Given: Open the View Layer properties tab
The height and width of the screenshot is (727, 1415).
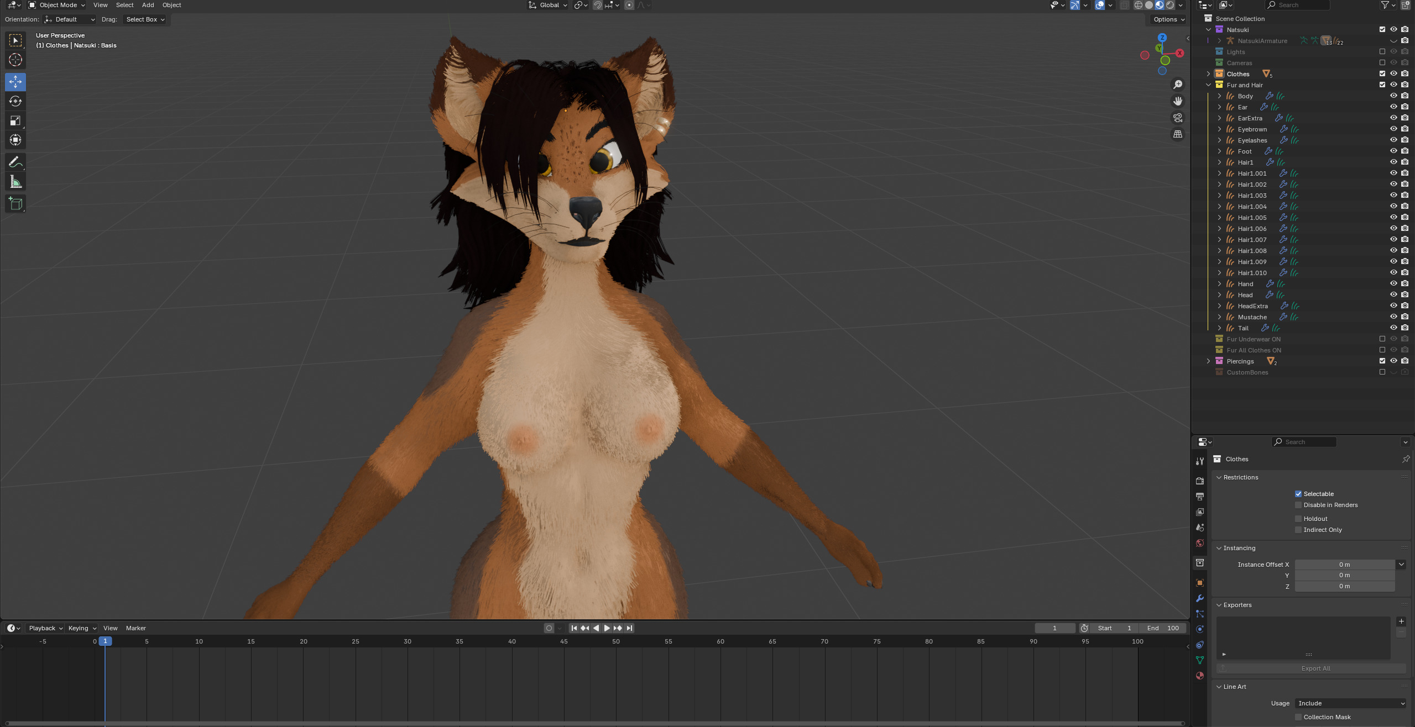Looking at the screenshot, I should click(x=1199, y=512).
